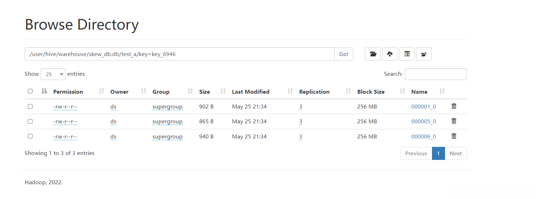536x199 pixels.
Task: Click the Search input field
Action: tap(435, 74)
